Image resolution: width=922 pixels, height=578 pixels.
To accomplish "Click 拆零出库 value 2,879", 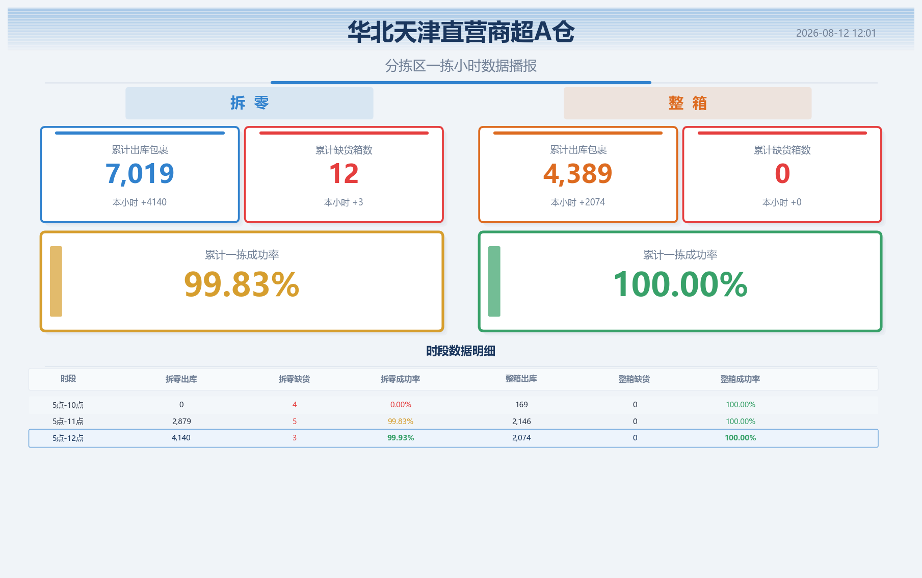I will (181, 422).
